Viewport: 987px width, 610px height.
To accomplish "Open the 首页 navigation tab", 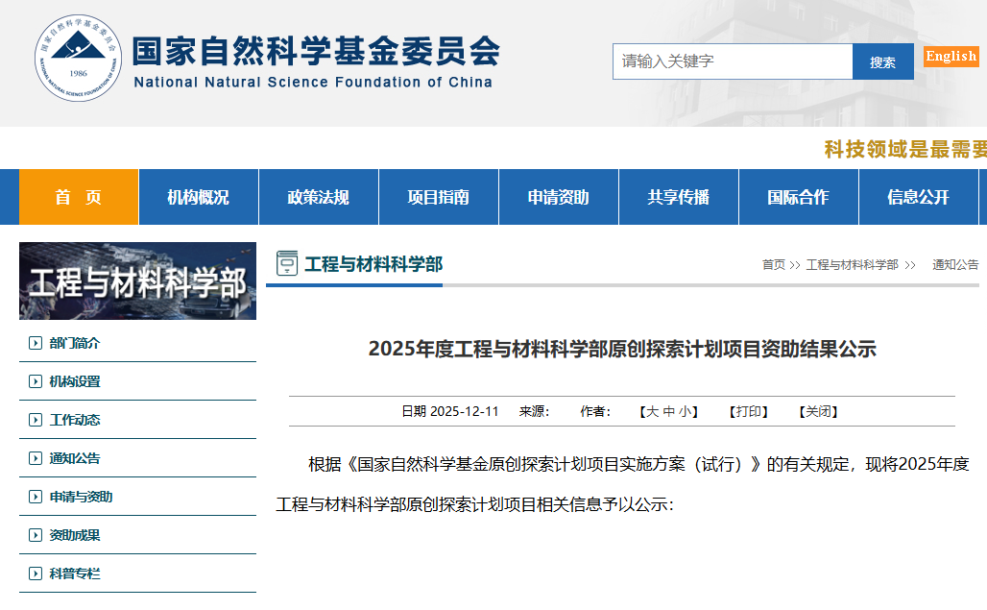I will (x=79, y=197).
